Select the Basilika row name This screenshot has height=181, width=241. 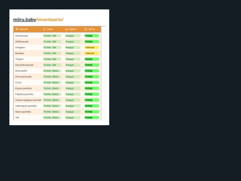(x=20, y=54)
